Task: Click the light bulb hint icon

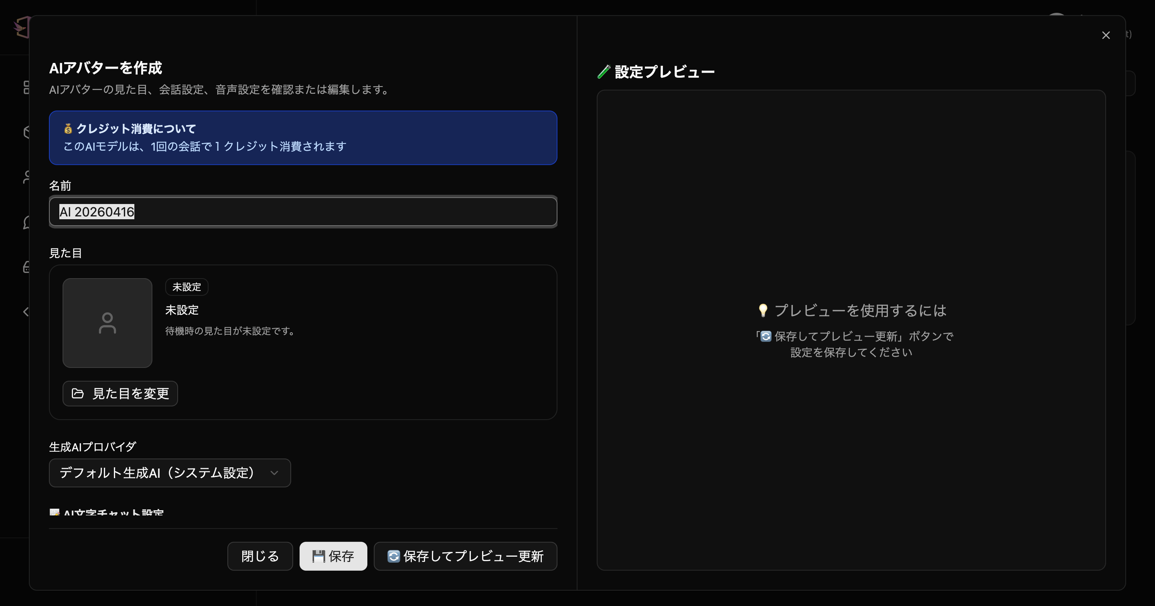Action: pyautogui.click(x=763, y=310)
